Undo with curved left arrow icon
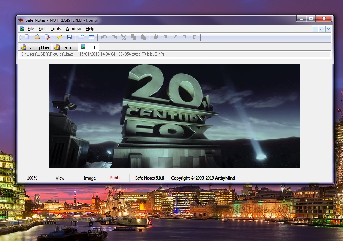The image size is (343, 241). pyautogui.click(x=104, y=37)
